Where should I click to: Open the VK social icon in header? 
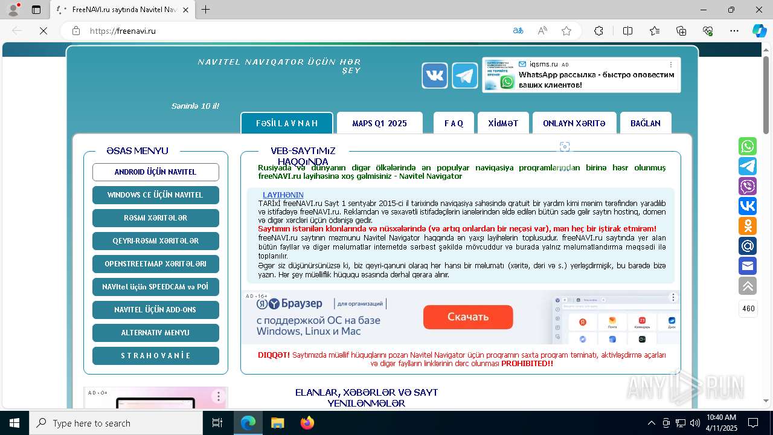click(x=435, y=76)
